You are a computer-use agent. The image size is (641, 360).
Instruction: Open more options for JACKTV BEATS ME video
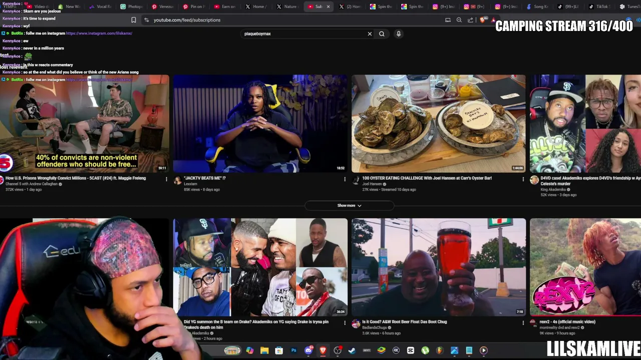pyautogui.click(x=345, y=179)
